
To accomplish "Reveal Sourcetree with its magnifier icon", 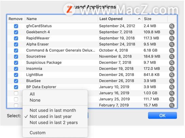I will point(172,57).
